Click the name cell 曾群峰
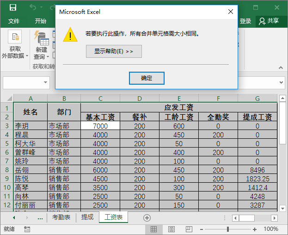Image resolution: width=288 pixels, height=235 pixels. (31, 152)
